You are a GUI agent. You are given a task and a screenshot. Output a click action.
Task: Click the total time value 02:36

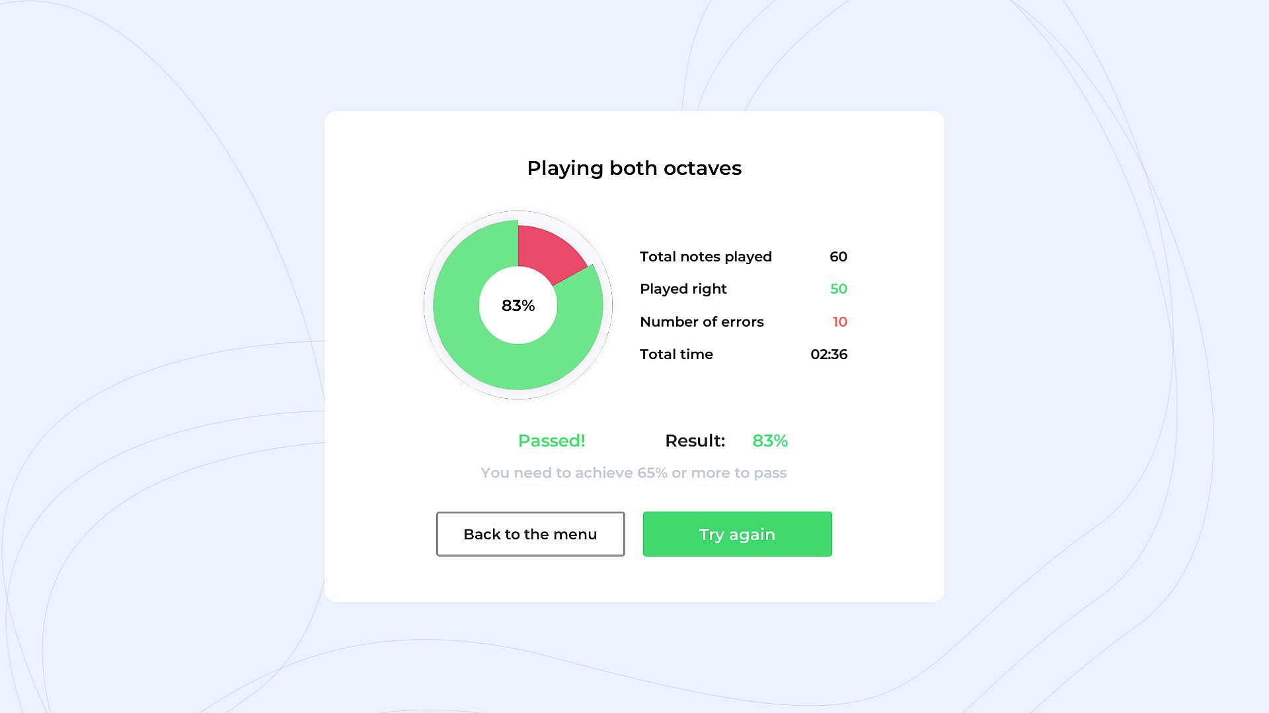[x=829, y=355]
